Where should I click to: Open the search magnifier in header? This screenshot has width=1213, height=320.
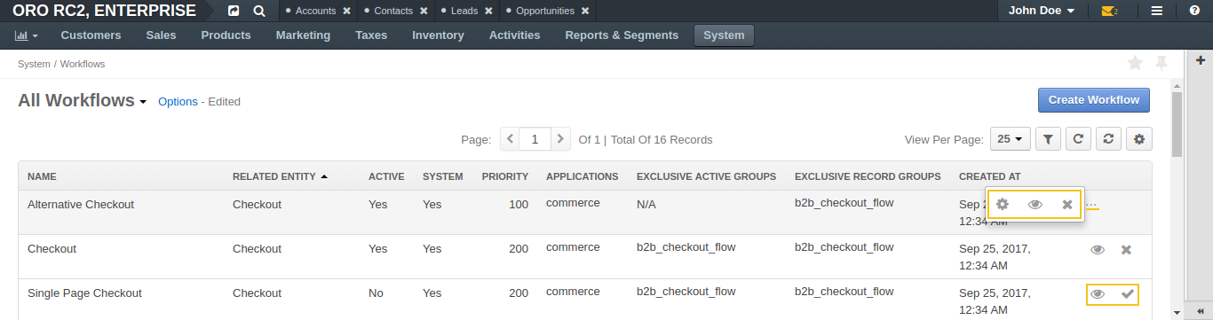click(258, 12)
